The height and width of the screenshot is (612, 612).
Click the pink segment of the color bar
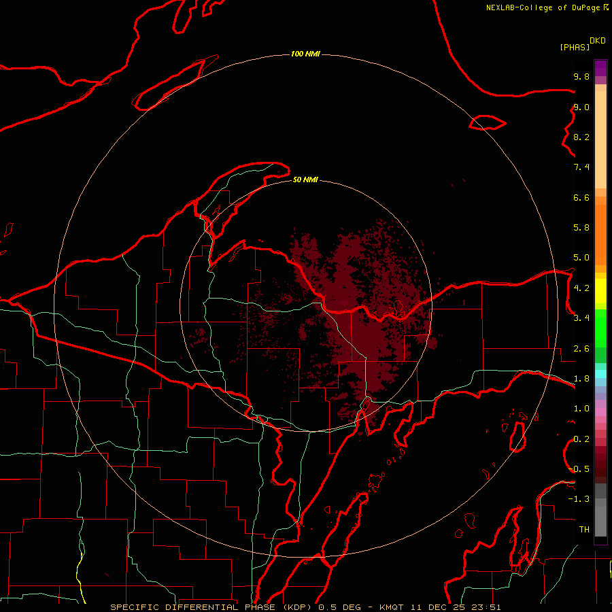pyautogui.click(x=600, y=412)
